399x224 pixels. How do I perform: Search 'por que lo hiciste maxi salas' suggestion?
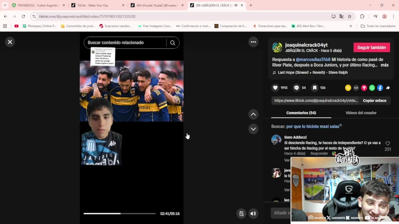pos(313,126)
